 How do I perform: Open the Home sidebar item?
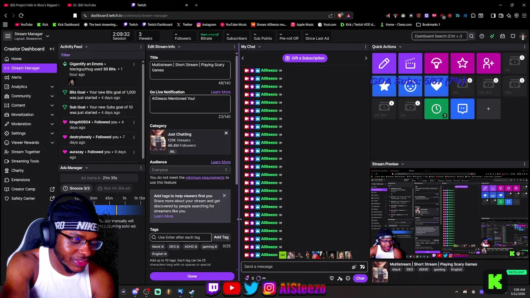(x=29, y=59)
